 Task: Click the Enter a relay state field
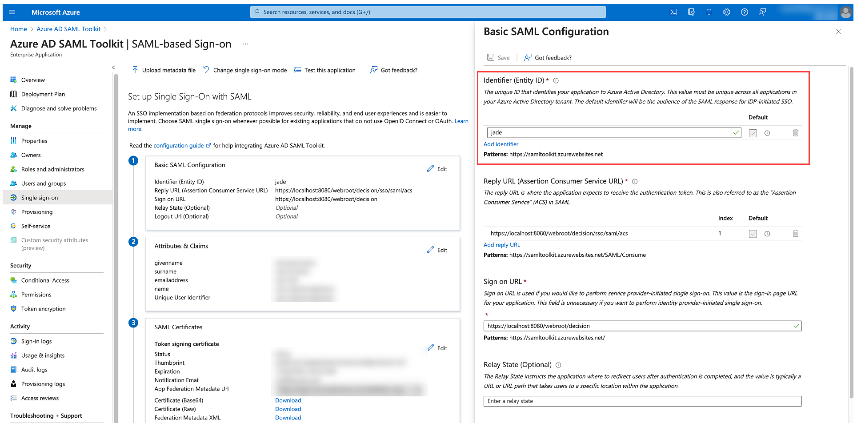click(642, 401)
